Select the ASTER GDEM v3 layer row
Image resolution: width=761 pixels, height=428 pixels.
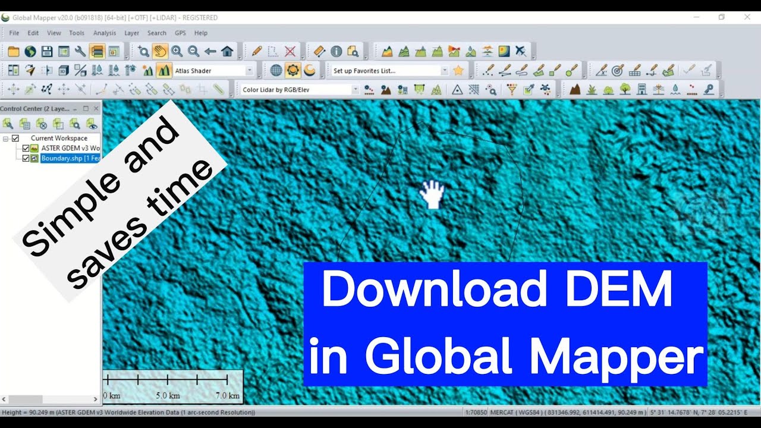click(x=71, y=148)
